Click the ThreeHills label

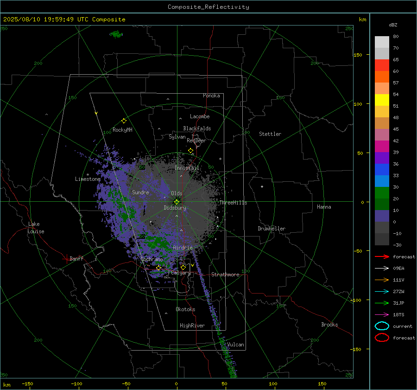tap(233, 203)
